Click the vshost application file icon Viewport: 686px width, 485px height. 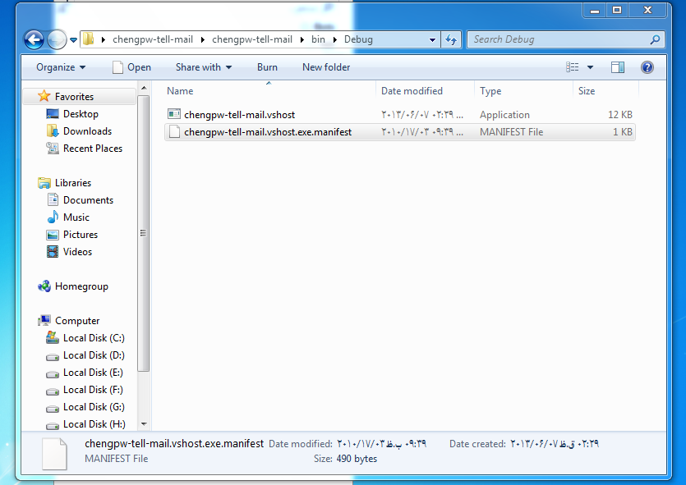[174, 114]
